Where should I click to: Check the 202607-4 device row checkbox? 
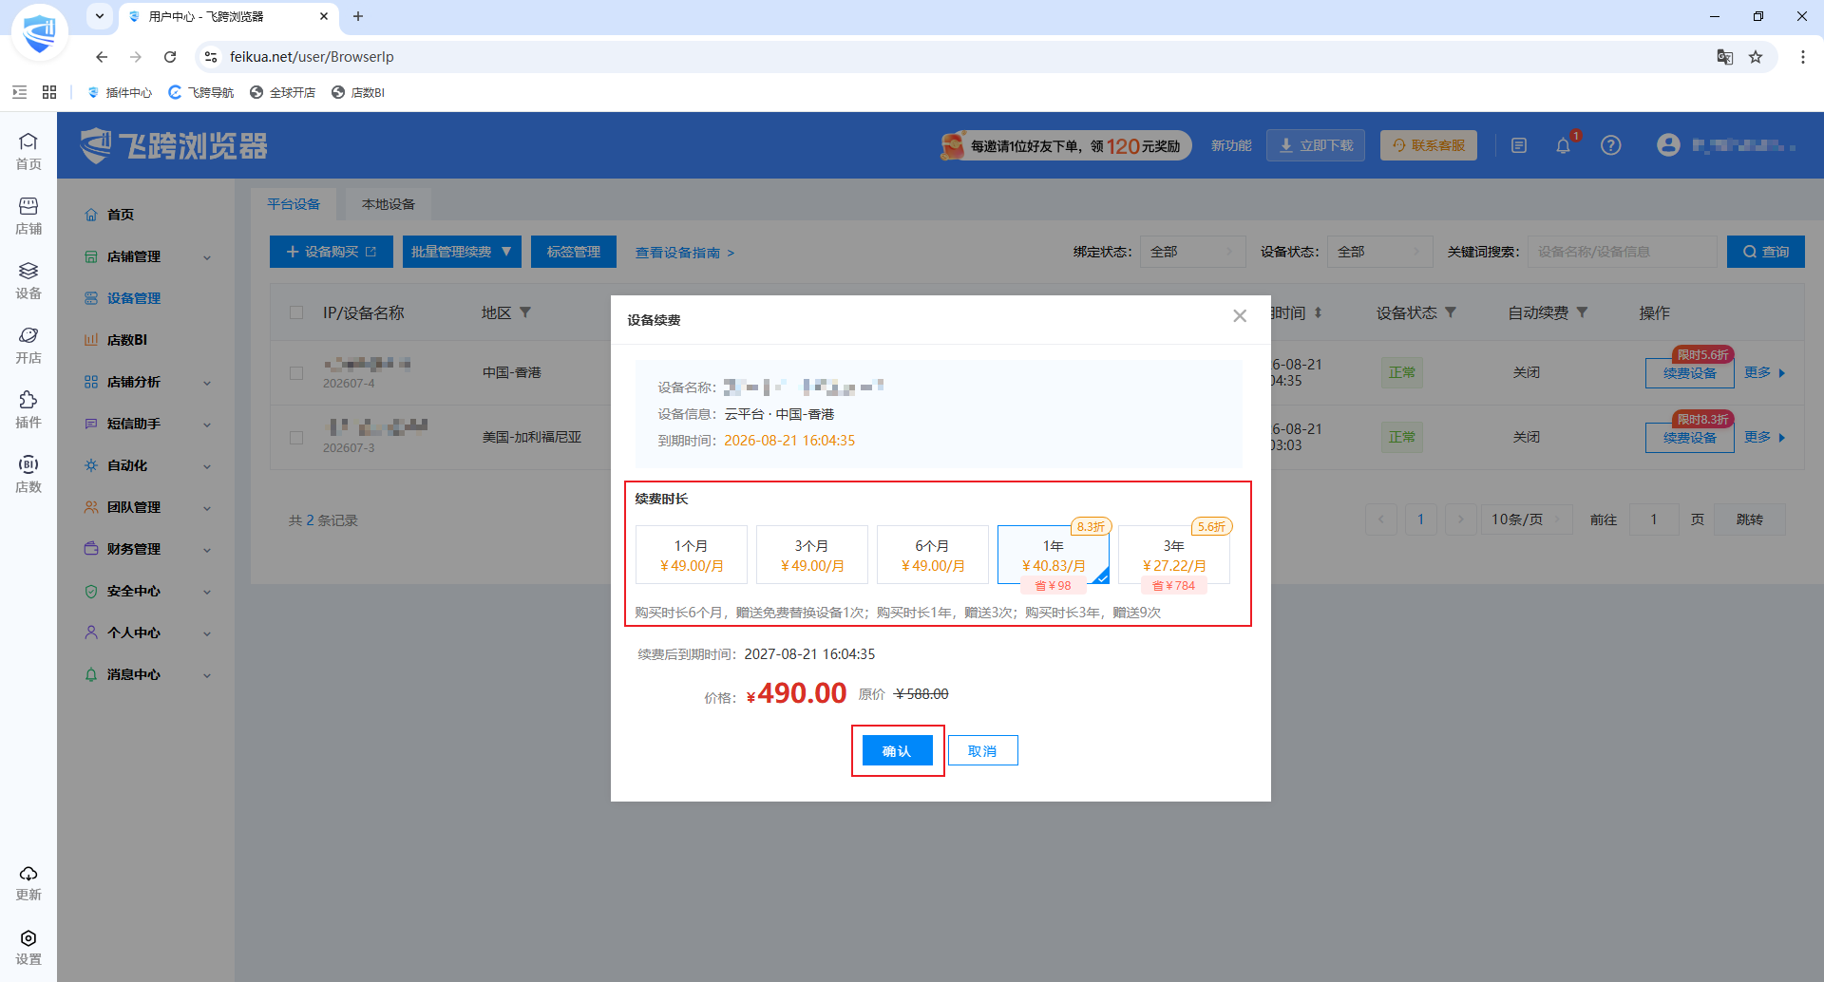coord(296,373)
